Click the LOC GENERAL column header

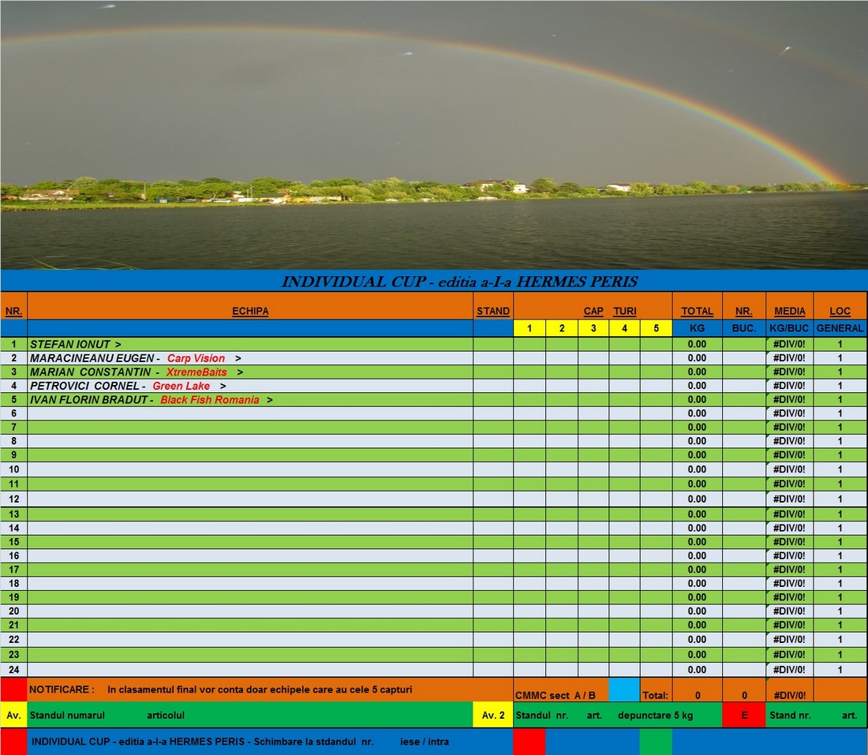click(x=840, y=311)
